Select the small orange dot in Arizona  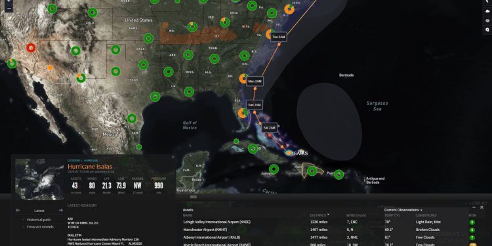click(51, 68)
